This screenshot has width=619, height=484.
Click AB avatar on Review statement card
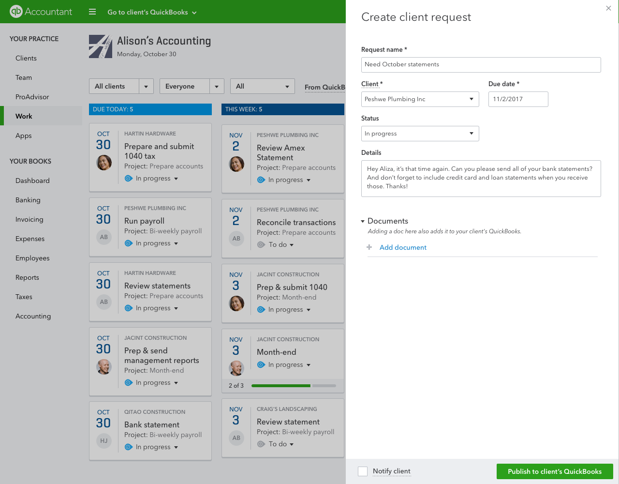coord(236,438)
